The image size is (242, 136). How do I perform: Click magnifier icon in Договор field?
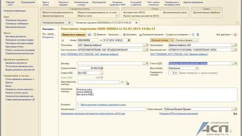pos(147,63)
